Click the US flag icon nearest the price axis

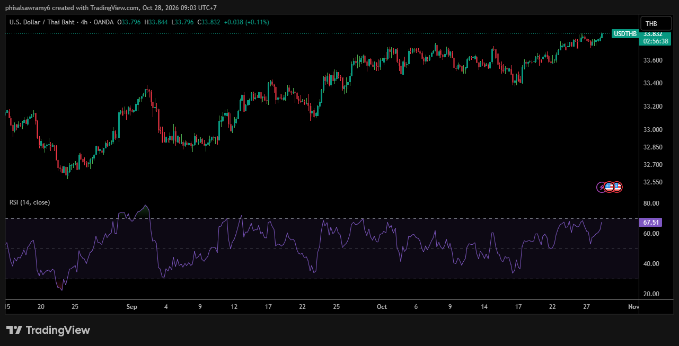[x=617, y=187]
